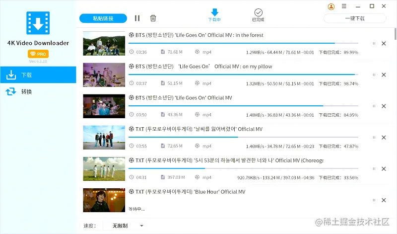The image size is (397, 234).
Task: Click the 'in the forest' video thumbnail
Action: coord(104,44)
